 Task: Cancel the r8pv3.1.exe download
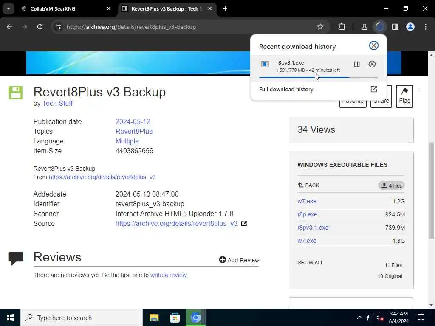(372, 65)
